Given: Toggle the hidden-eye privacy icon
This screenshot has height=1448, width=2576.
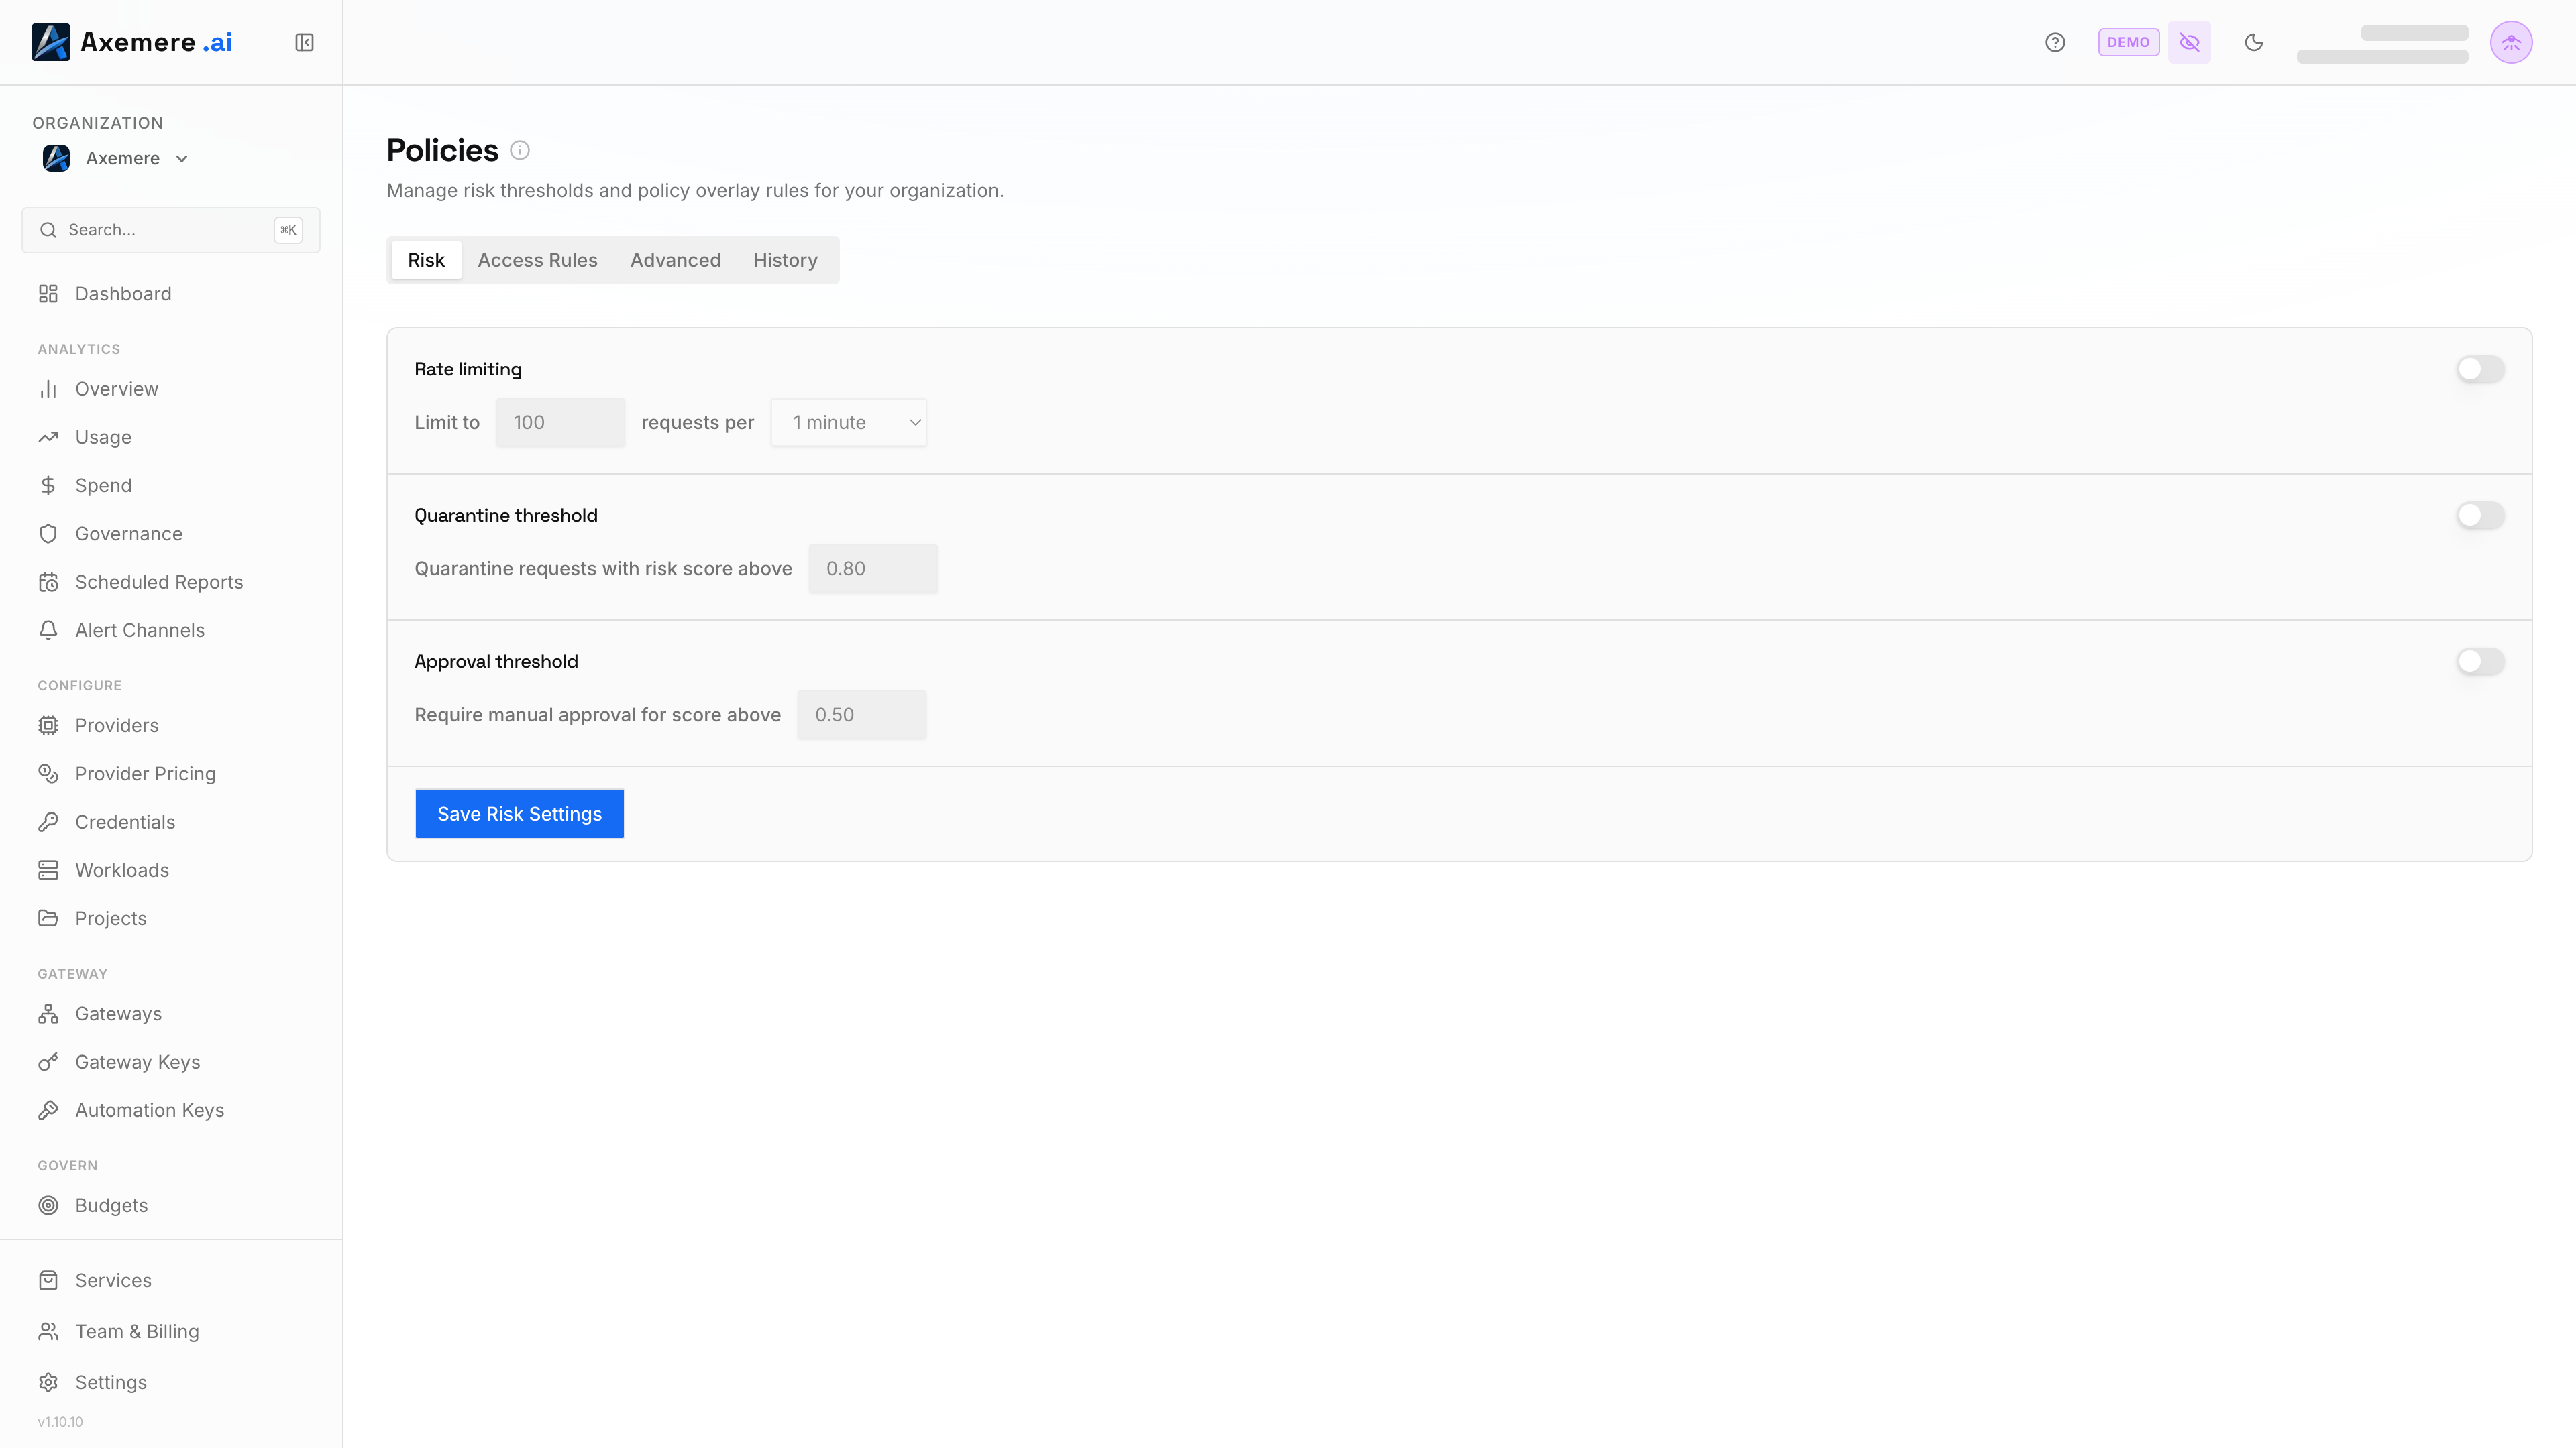Looking at the screenshot, I should pos(2189,42).
